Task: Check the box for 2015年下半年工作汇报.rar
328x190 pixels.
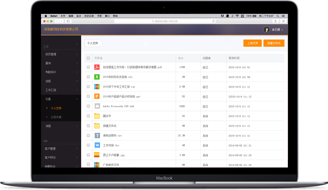Action: coord(89,87)
